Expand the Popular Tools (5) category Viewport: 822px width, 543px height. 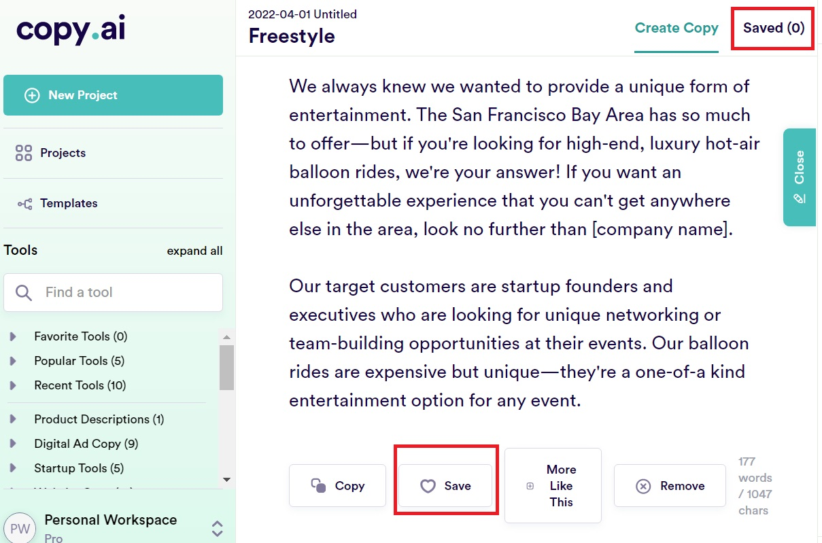[x=13, y=361]
